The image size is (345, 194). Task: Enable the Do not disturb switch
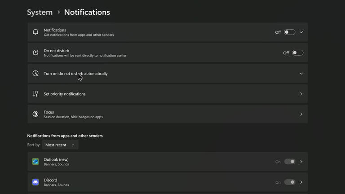[x=297, y=53]
